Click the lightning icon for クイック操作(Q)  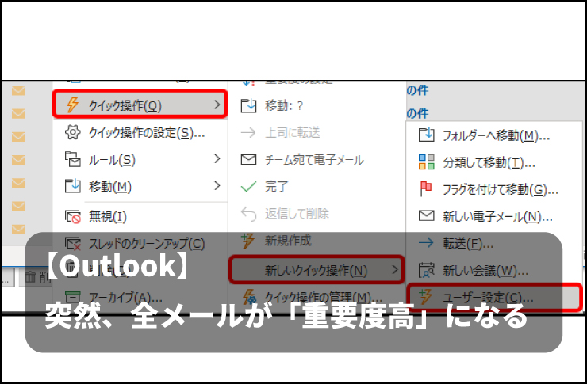[x=73, y=105]
